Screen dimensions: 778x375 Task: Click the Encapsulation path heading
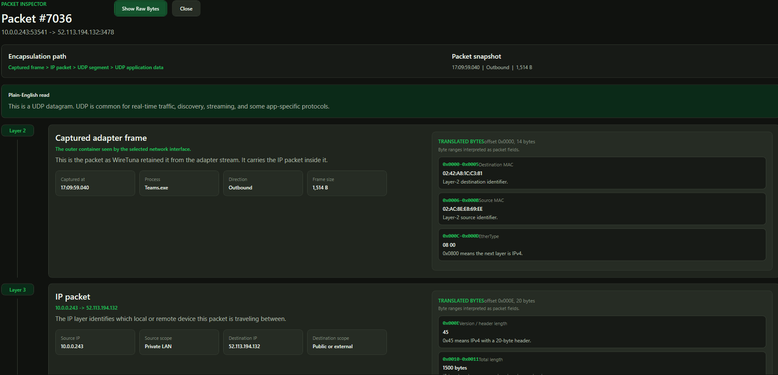(37, 57)
